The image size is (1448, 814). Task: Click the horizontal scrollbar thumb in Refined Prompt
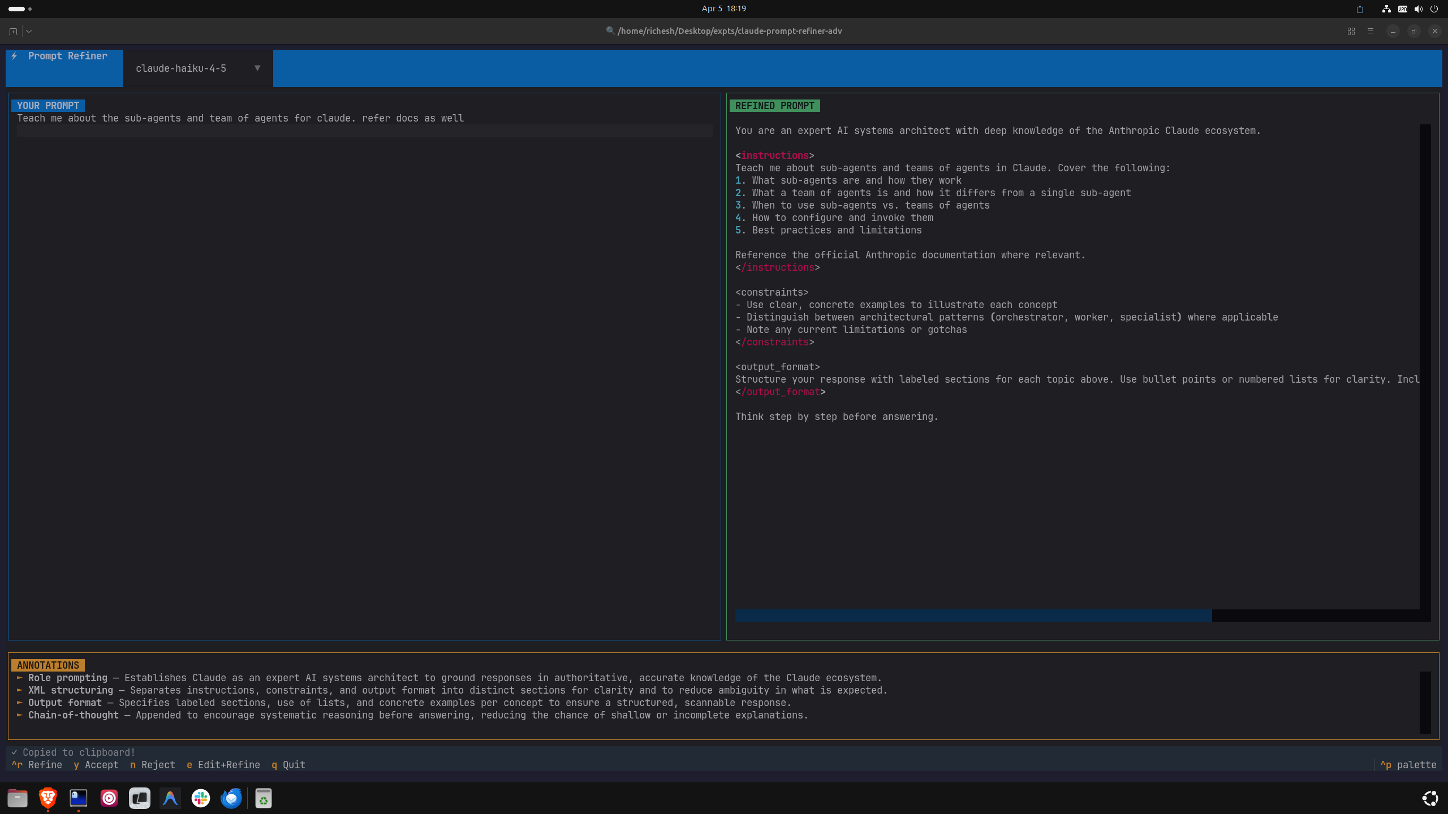click(973, 616)
